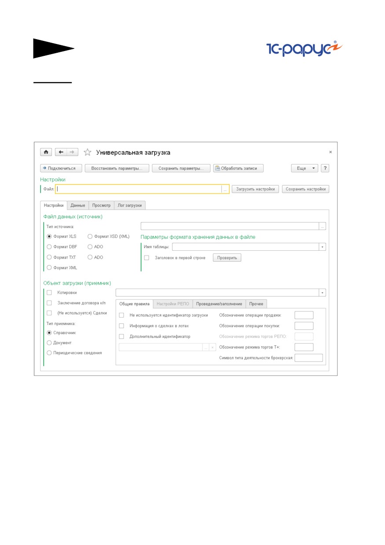Open the Лог загрузки tab
385x545 pixels.
pos(130,205)
